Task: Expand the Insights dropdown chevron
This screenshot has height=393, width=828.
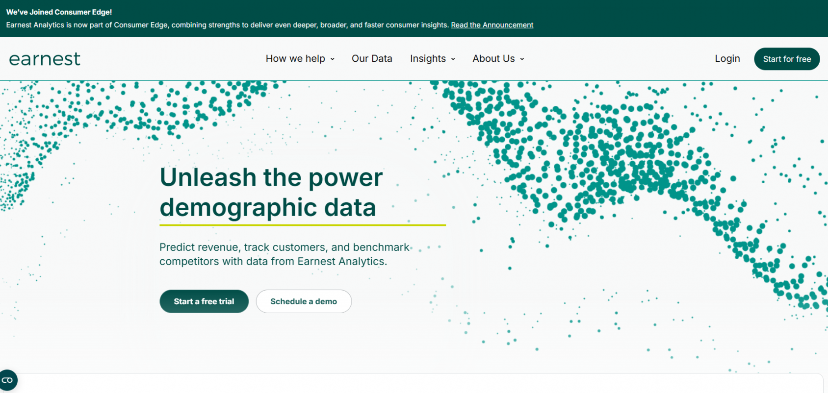Action: [453, 59]
